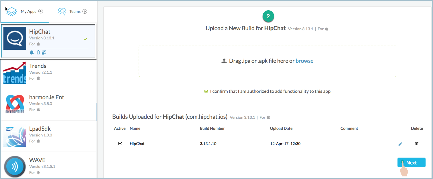Edit comment with pencil icon for HipChat build
The width and height of the screenshot is (433, 179).
[400, 144]
